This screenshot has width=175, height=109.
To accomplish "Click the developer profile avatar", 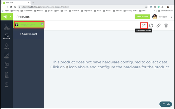I will click(155, 17).
